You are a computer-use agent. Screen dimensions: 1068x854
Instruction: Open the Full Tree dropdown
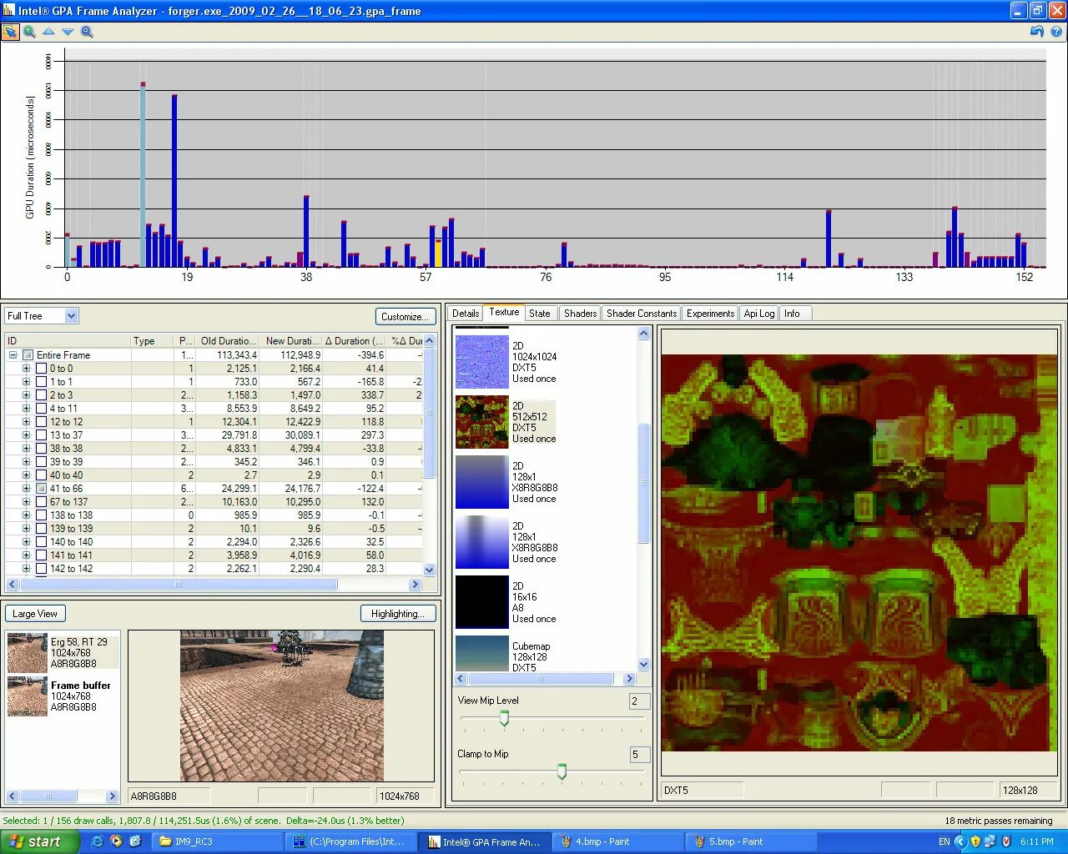click(71, 316)
